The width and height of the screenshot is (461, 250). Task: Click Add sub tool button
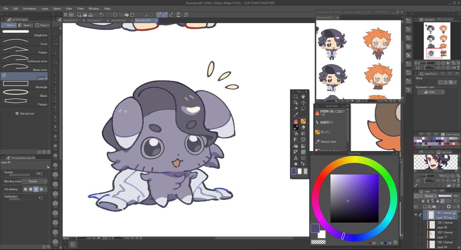coord(25,114)
